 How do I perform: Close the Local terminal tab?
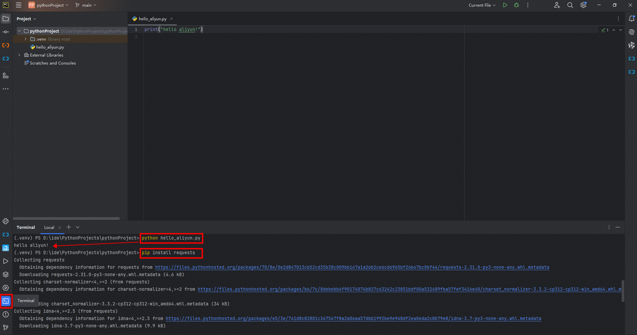pyautogui.click(x=60, y=228)
